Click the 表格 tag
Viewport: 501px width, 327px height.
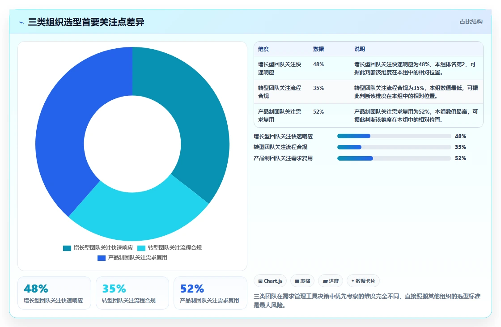(302, 281)
